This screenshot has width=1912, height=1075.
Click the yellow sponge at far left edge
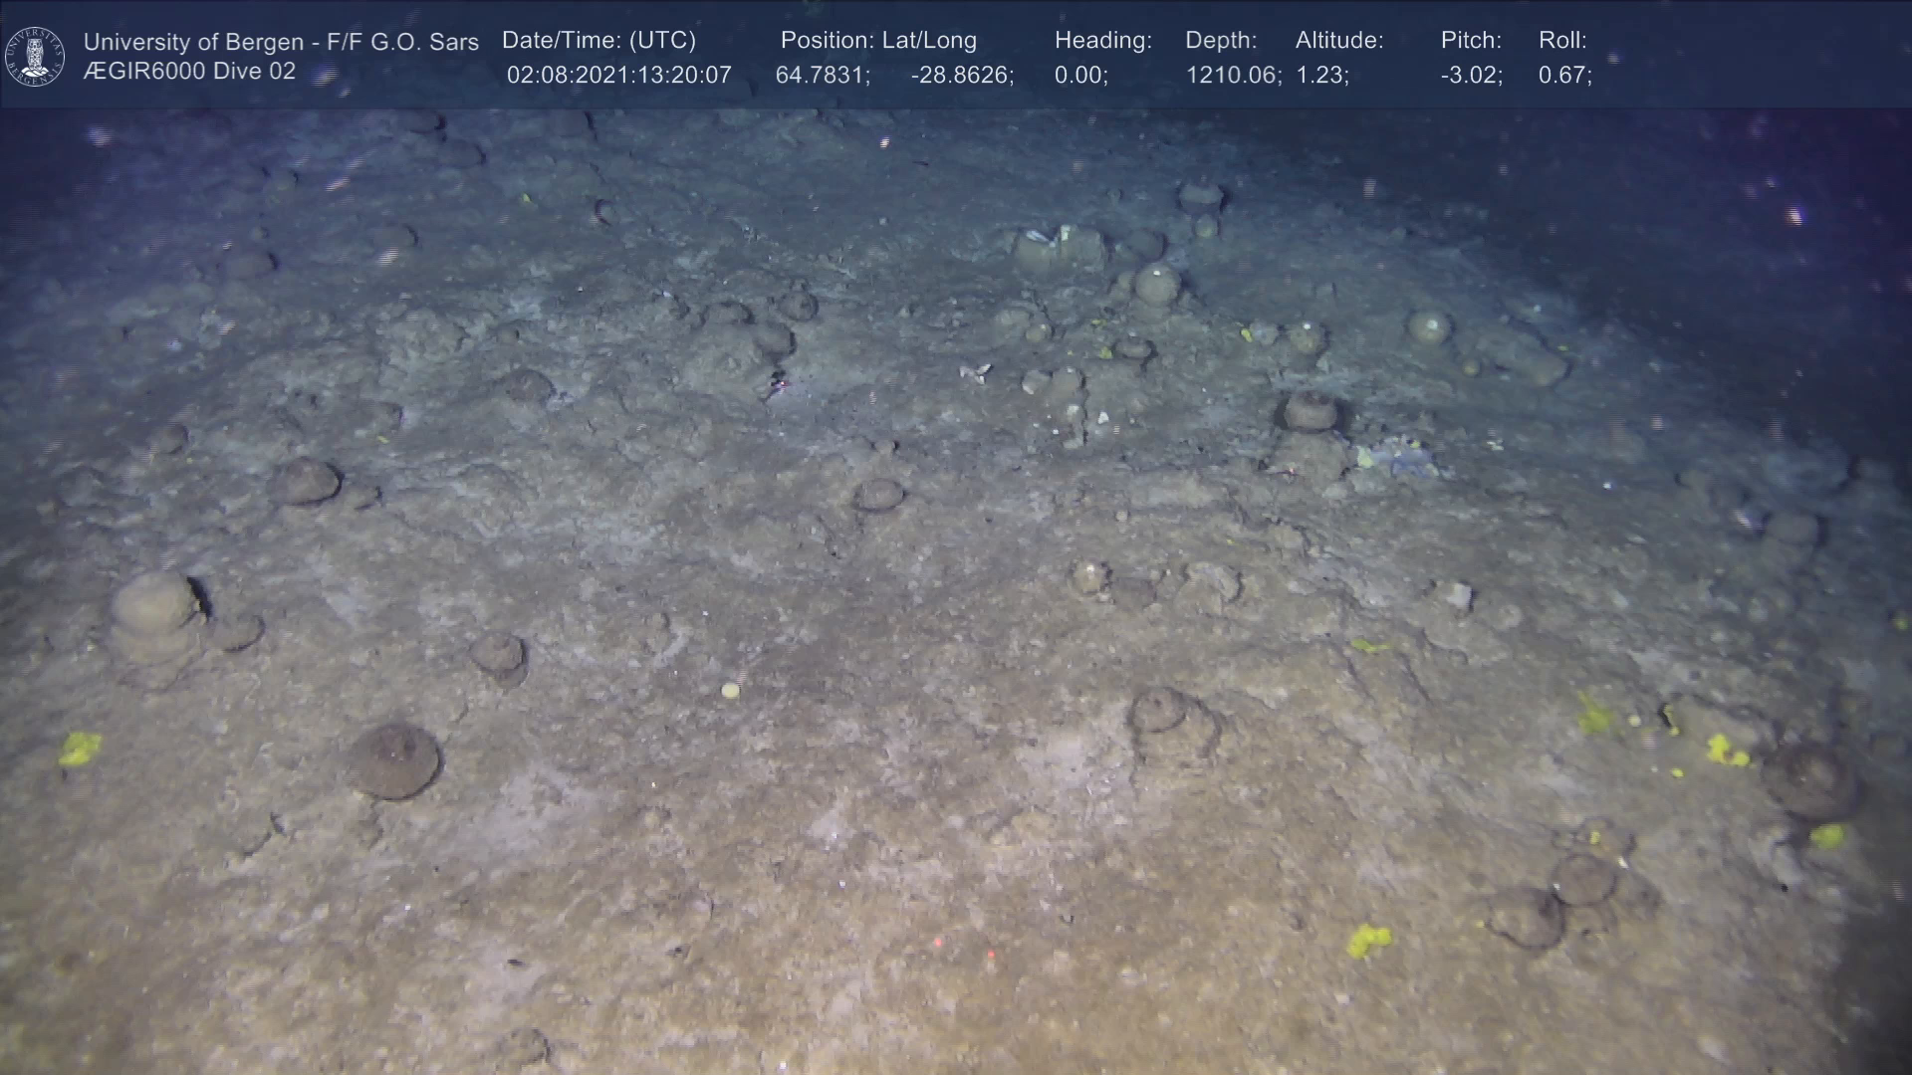click(79, 748)
